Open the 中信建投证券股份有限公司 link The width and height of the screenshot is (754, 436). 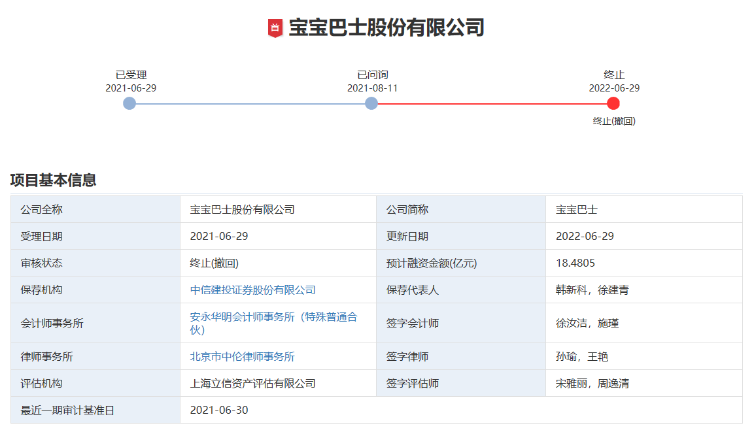[x=253, y=290]
